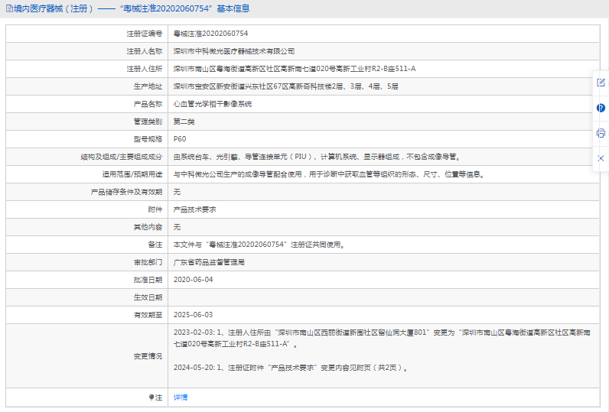Click approval date 2020-06-04

[x=193, y=280]
